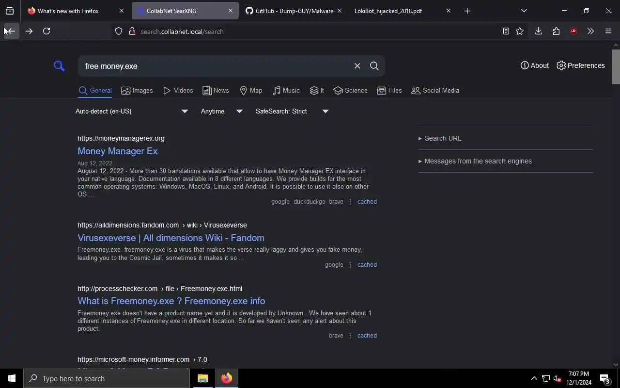620x388 pixels.
Task: Click the taskbar Type here to search box
Action: tap(107, 378)
